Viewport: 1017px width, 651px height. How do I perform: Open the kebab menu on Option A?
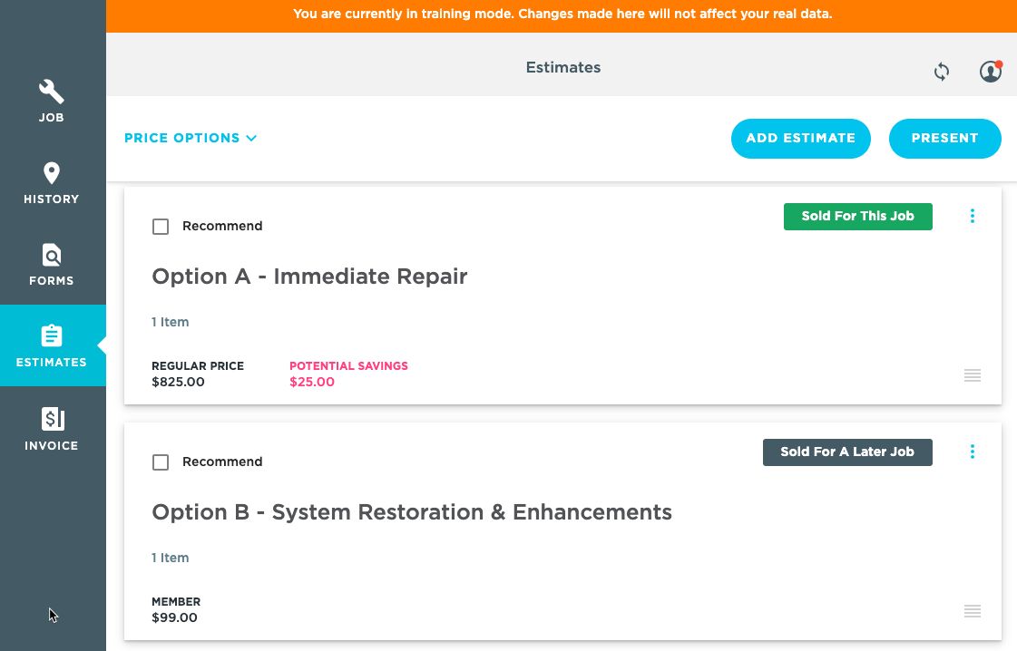973,216
